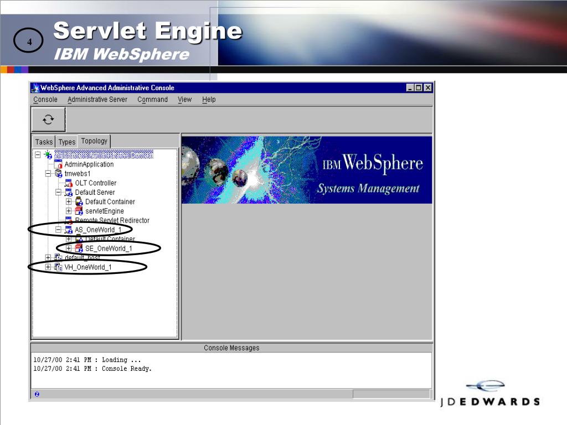The width and height of the screenshot is (567, 425).
Task: Click the Refresh toolbar button
Action: click(x=49, y=120)
